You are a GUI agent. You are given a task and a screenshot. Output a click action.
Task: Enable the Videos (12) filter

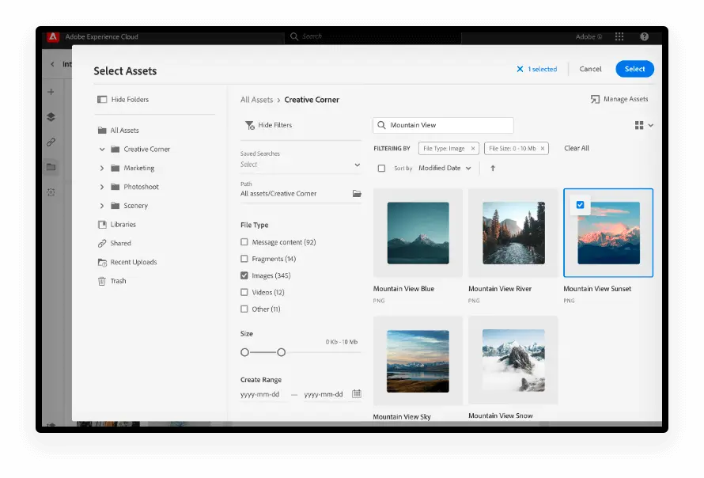(x=244, y=292)
